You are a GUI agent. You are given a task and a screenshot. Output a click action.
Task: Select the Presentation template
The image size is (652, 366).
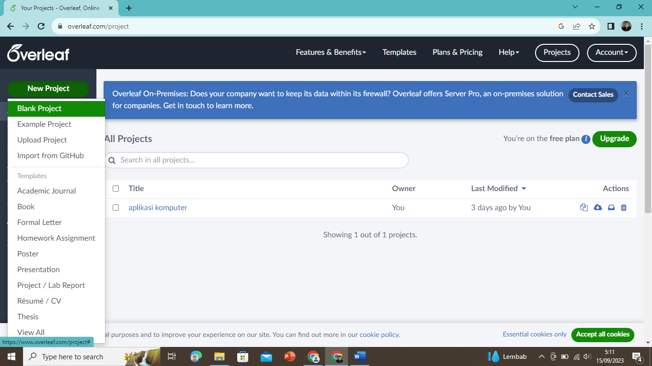click(x=56, y=270)
